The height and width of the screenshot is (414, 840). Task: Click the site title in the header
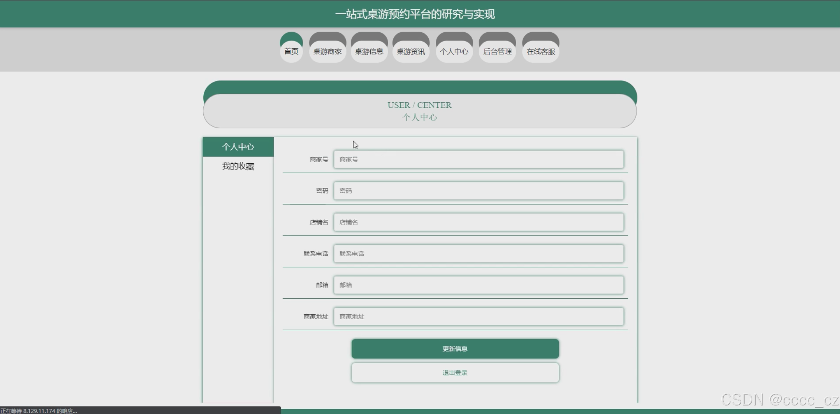(415, 14)
